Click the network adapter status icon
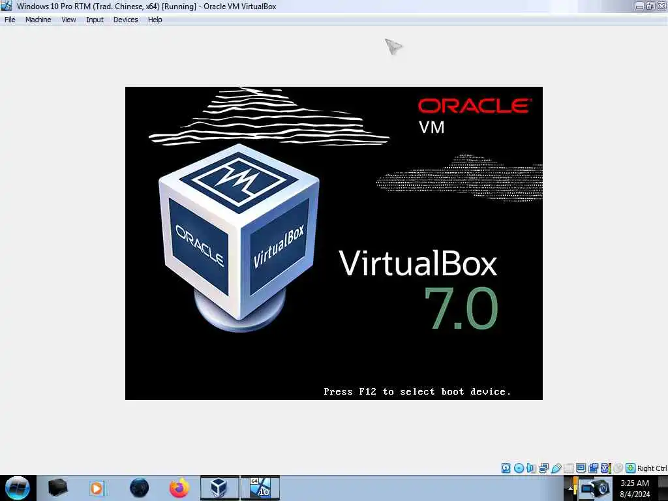 click(x=543, y=468)
